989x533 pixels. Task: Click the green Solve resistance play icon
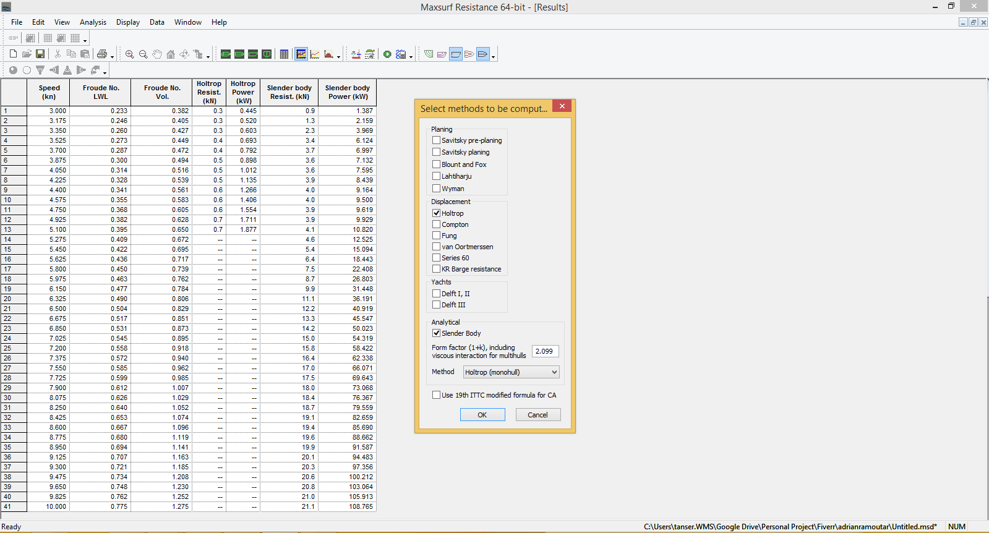click(387, 54)
